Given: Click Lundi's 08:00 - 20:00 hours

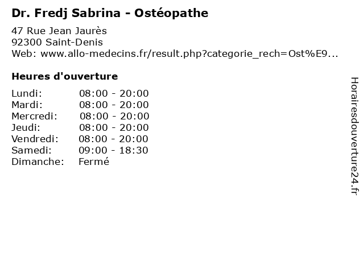Looking at the screenshot, I should point(114,93).
